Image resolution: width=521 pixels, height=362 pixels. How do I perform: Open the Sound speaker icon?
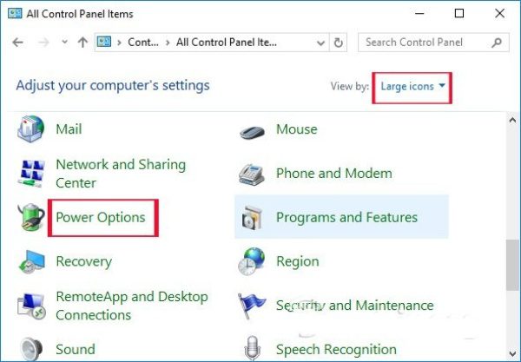pyautogui.click(x=31, y=349)
